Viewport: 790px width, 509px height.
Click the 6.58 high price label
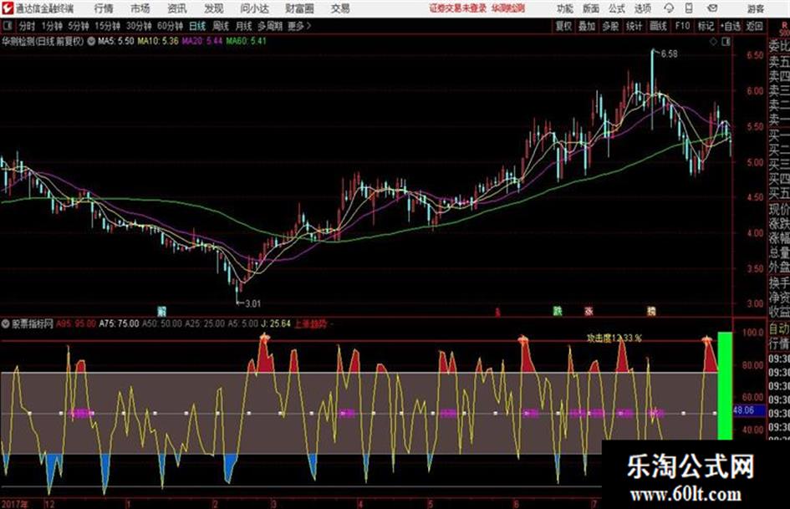[669, 53]
